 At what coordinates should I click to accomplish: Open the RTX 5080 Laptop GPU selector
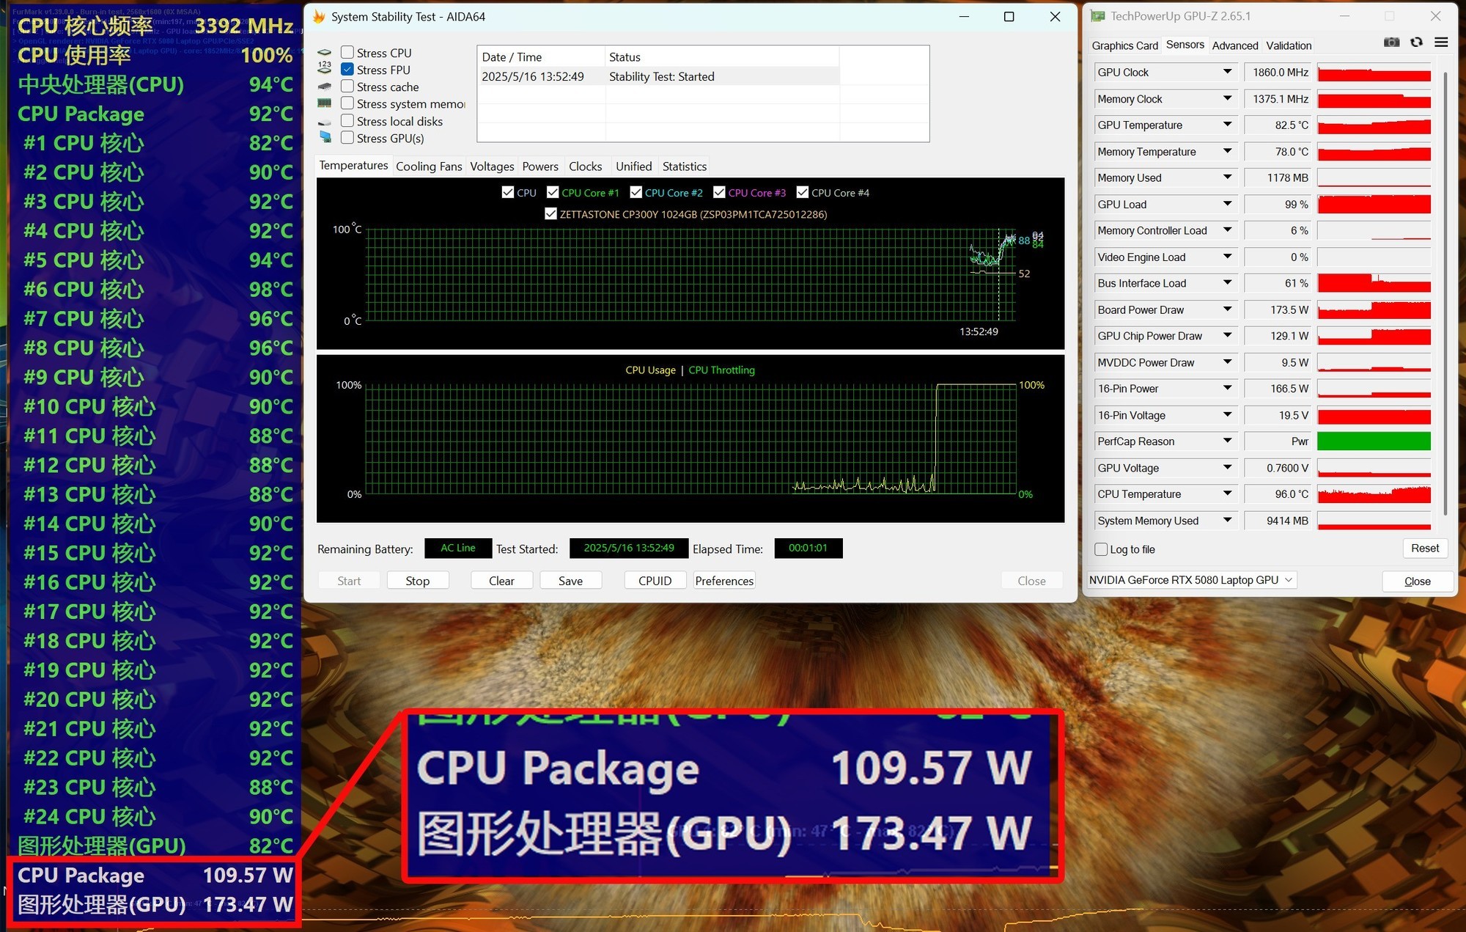tap(1192, 580)
